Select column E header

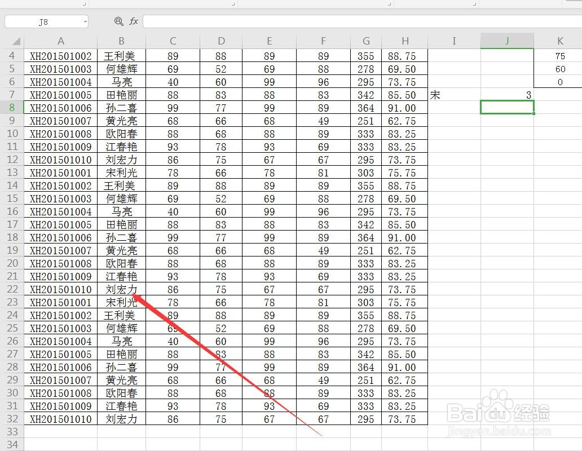pyautogui.click(x=270, y=41)
